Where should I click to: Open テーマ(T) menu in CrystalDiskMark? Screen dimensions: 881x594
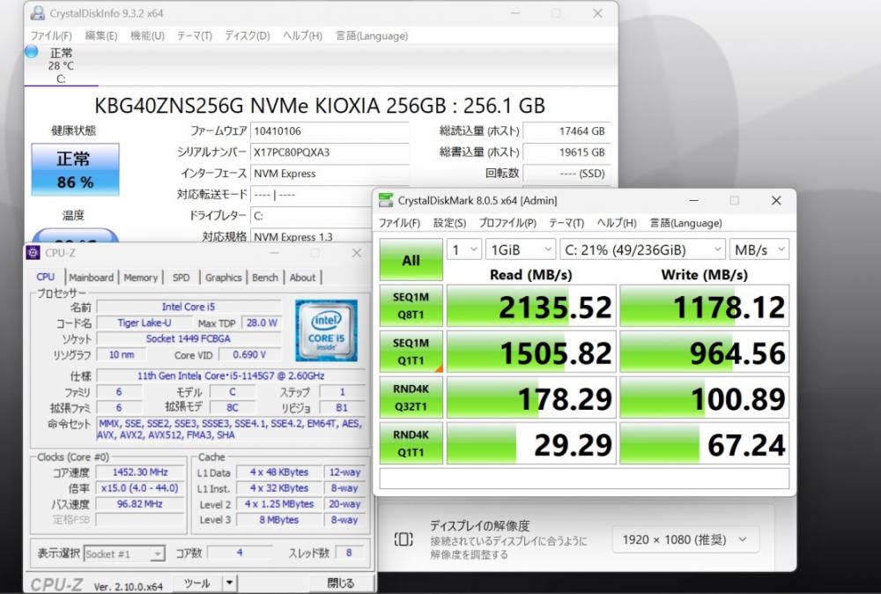coord(566,223)
